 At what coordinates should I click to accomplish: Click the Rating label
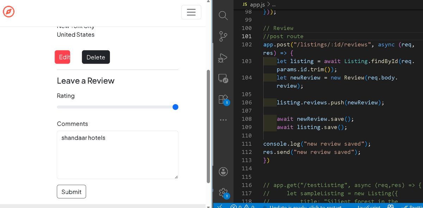click(x=66, y=96)
